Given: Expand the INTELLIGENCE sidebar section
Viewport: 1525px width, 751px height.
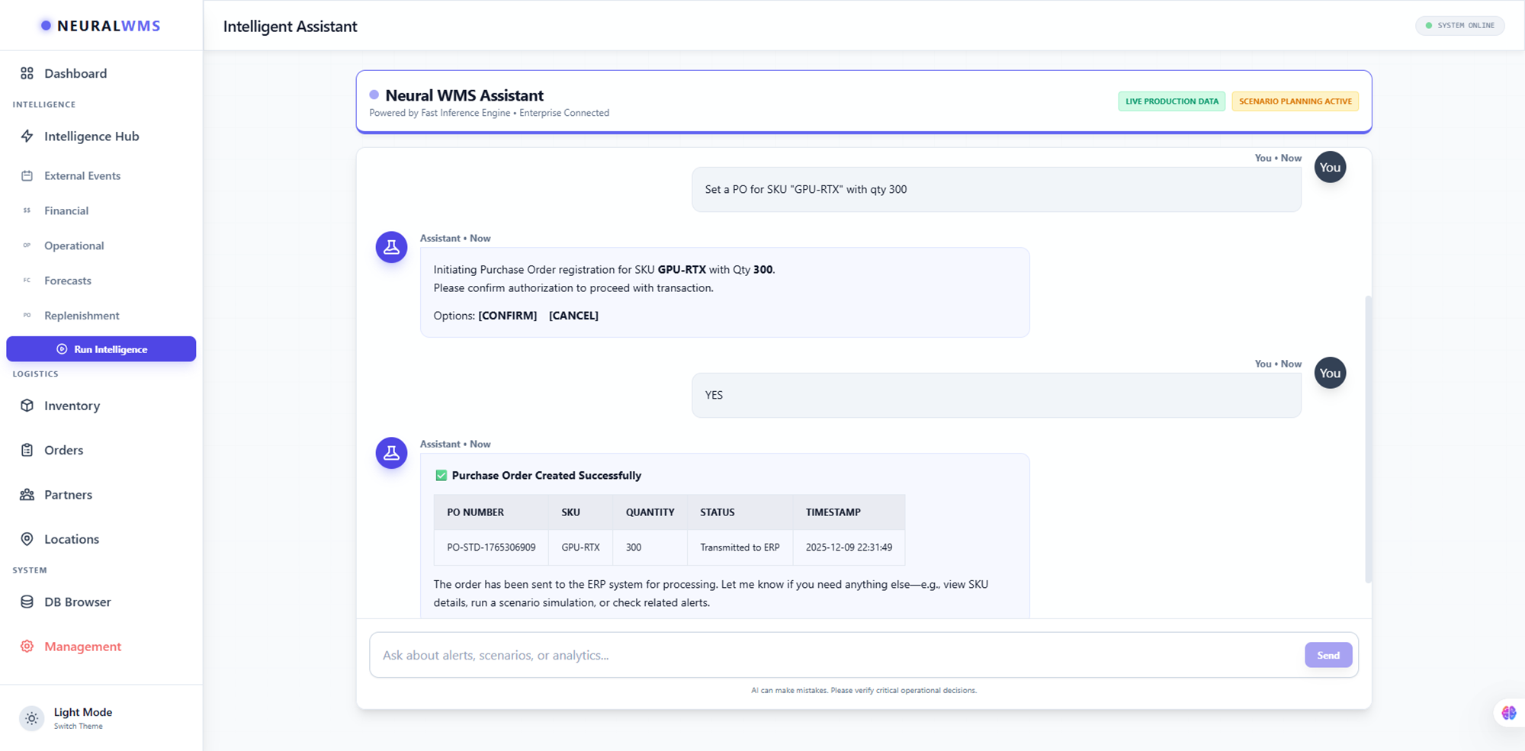Looking at the screenshot, I should 43,104.
